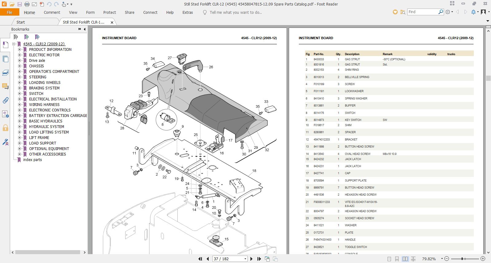Image resolution: width=491 pixels, height=263 pixels.
Task: Open the Security lock panel in sidebar
Action: [x=5, y=128]
